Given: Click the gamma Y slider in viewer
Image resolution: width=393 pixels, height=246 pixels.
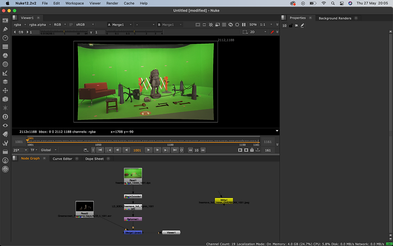Looking at the screenshot, I should point(134,32).
